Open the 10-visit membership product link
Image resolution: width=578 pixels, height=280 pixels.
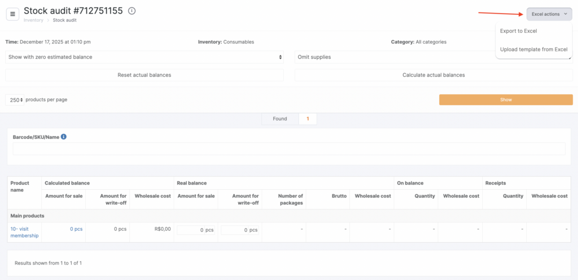24,232
